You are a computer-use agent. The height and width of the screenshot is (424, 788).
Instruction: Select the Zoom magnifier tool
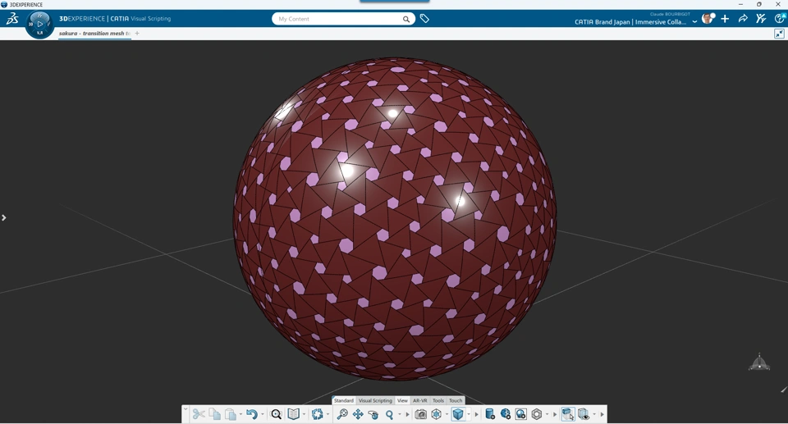(389, 414)
